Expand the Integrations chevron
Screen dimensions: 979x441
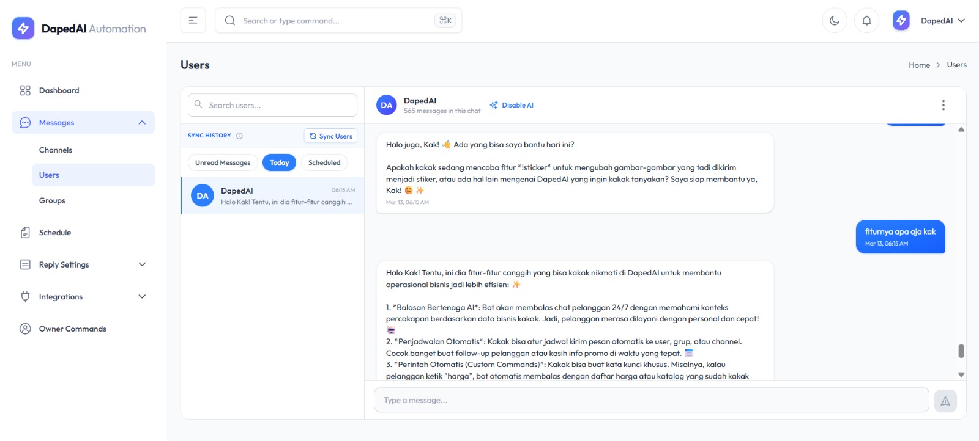coord(142,297)
